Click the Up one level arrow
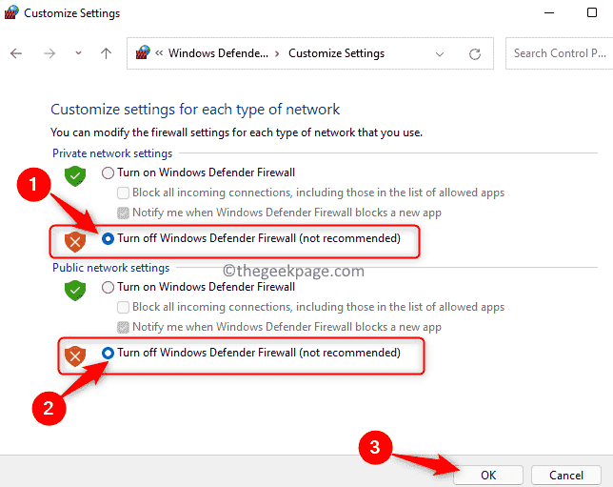Viewport: 613px width, 487px height. (x=106, y=53)
